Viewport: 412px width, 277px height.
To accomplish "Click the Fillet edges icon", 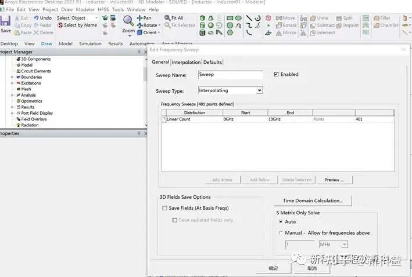I will click(377, 18).
